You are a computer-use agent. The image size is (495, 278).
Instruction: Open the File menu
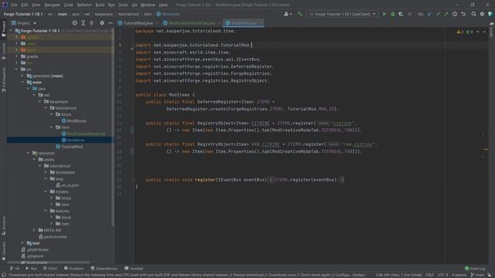(14, 5)
